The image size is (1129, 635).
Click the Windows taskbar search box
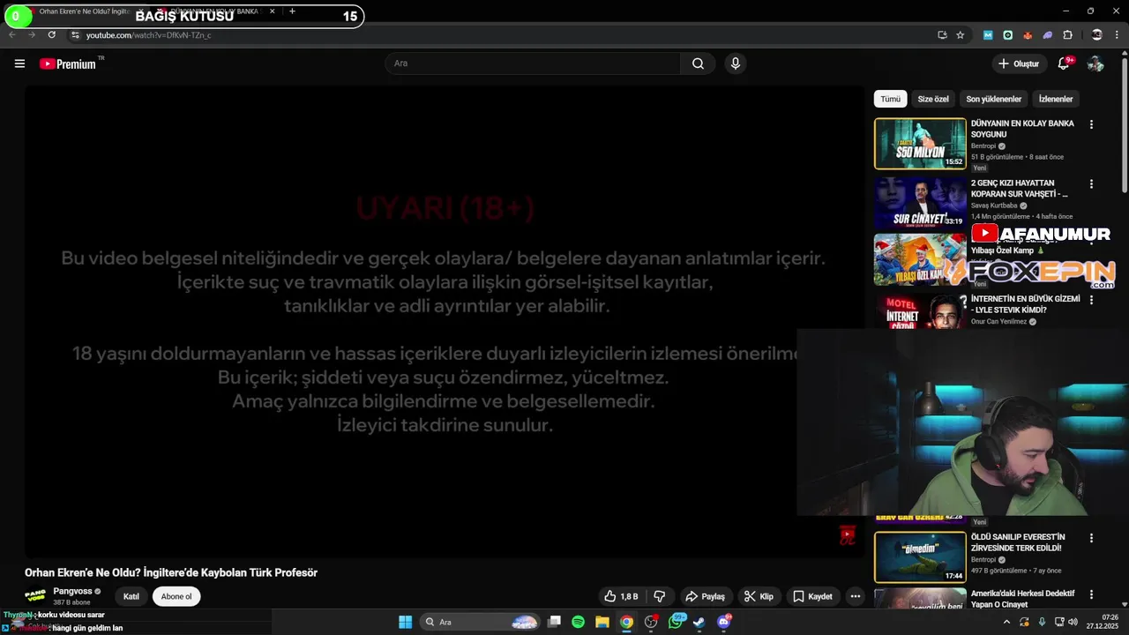(479, 622)
